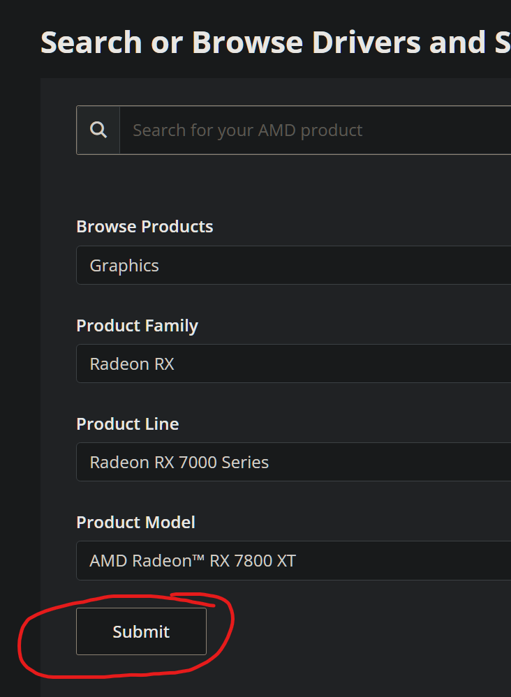Click the "Radeon RX 7000 Series" selection

(179, 463)
